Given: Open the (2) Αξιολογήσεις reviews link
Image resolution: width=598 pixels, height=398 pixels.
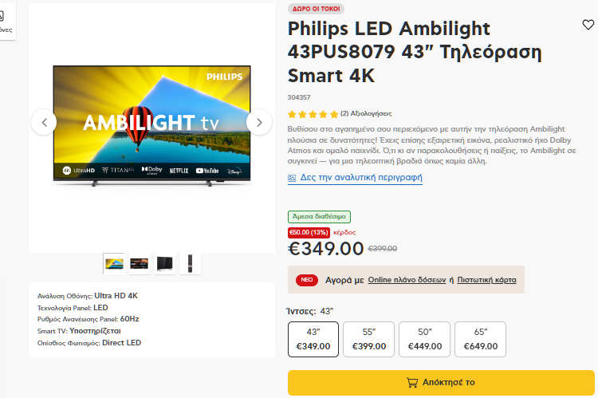Looking at the screenshot, I should (366, 113).
